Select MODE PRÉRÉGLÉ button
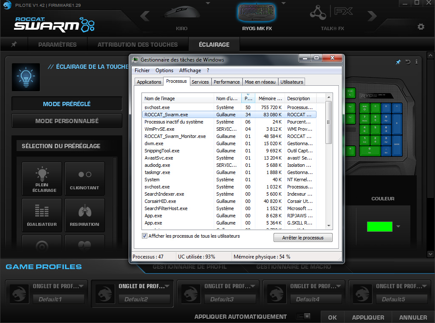 67,104
